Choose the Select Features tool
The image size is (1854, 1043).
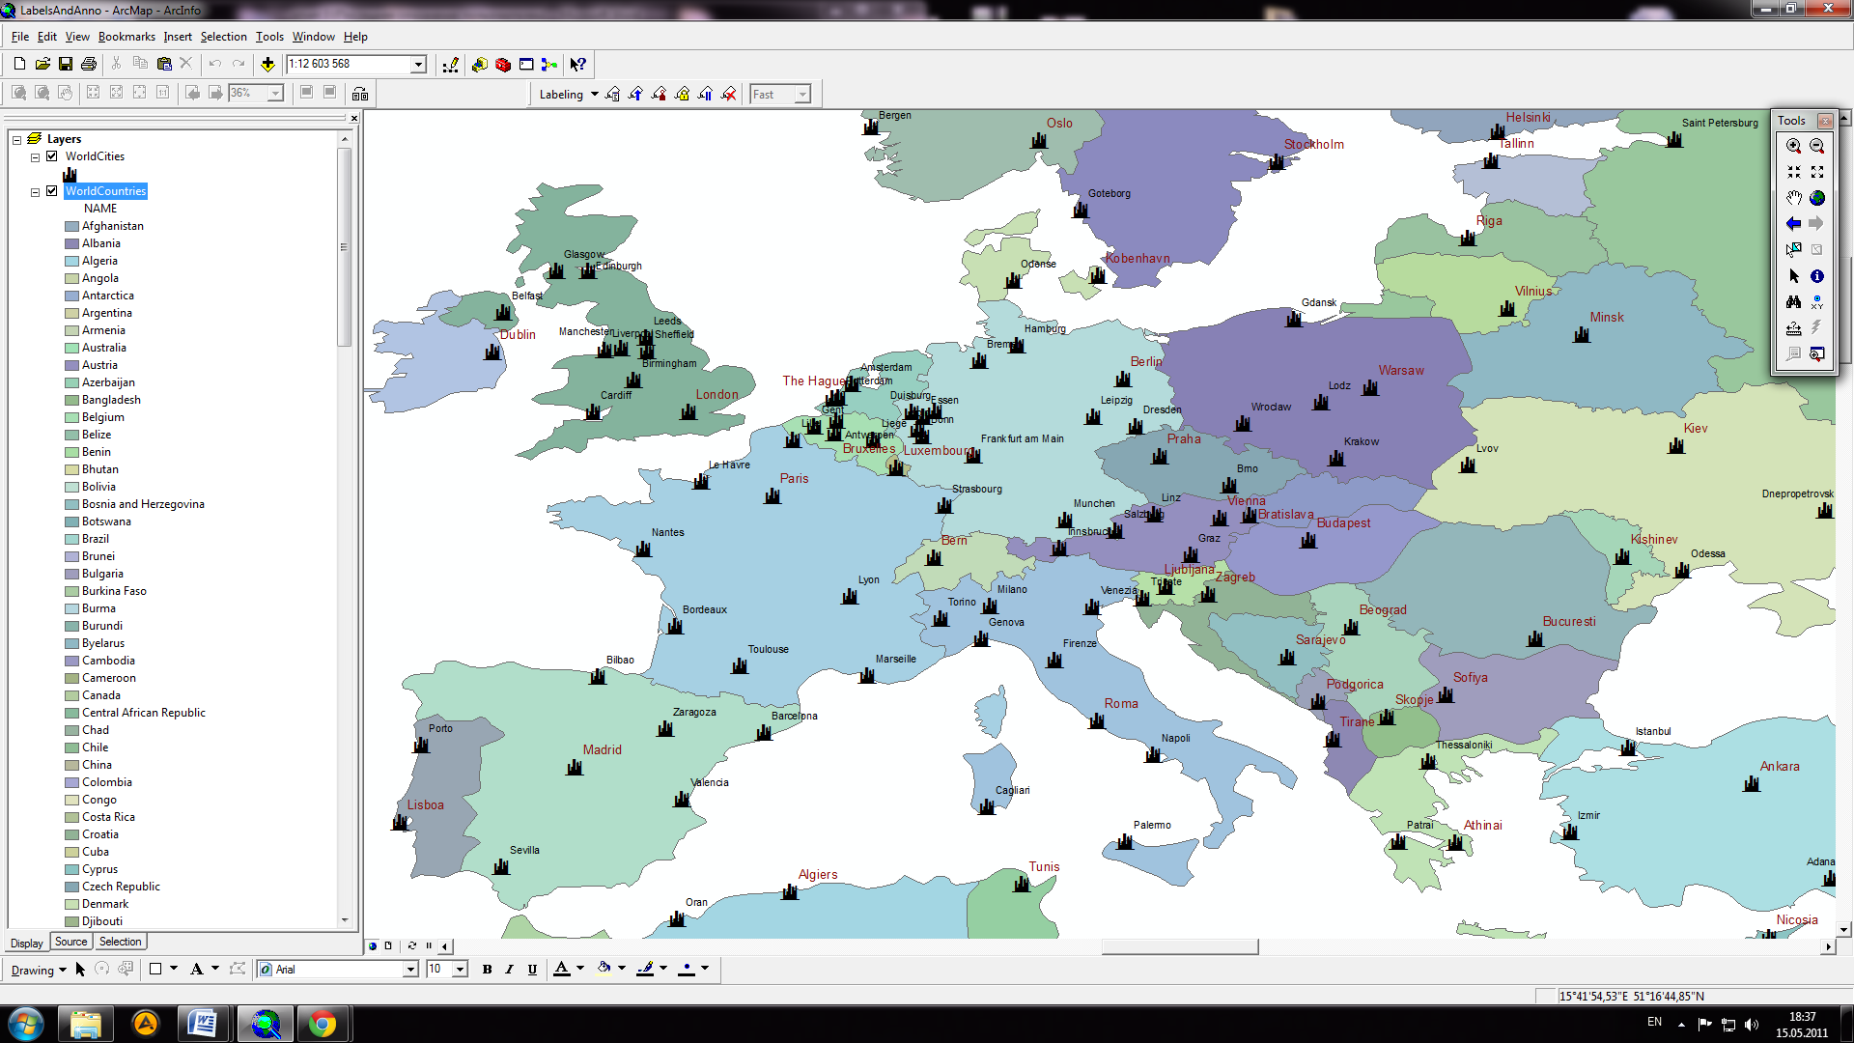point(1793,250)
